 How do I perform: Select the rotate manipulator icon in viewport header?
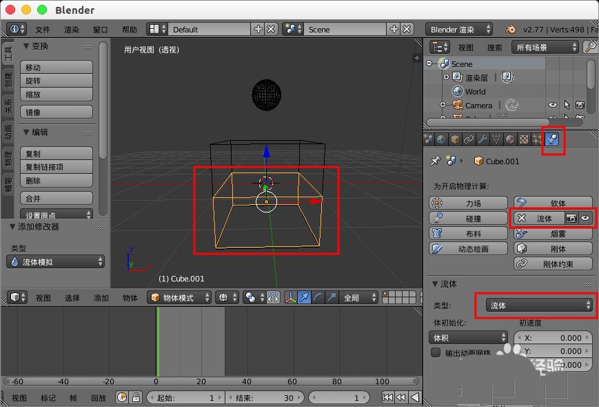tap(317, 297)
